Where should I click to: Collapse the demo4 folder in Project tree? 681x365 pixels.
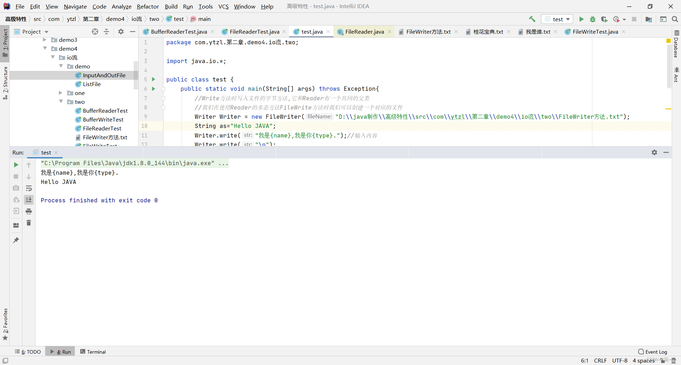(45, 49)
